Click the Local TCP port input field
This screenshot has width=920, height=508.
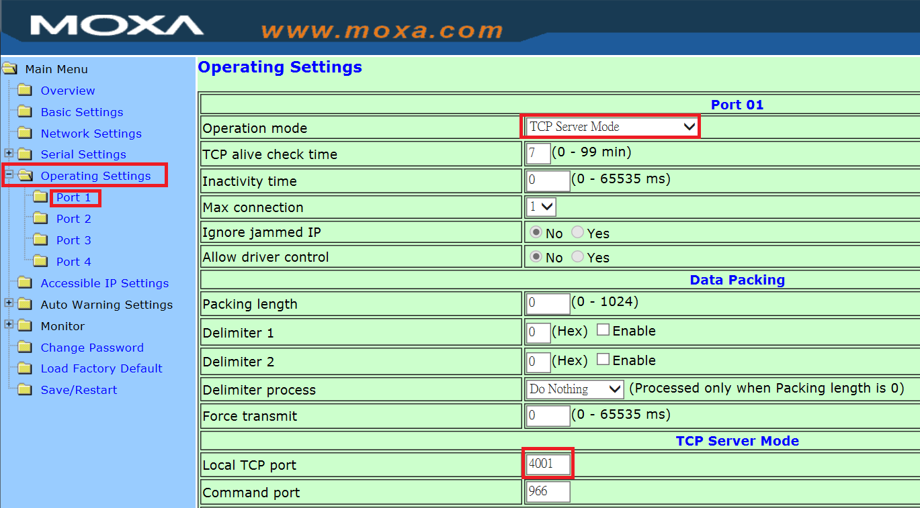547,464
